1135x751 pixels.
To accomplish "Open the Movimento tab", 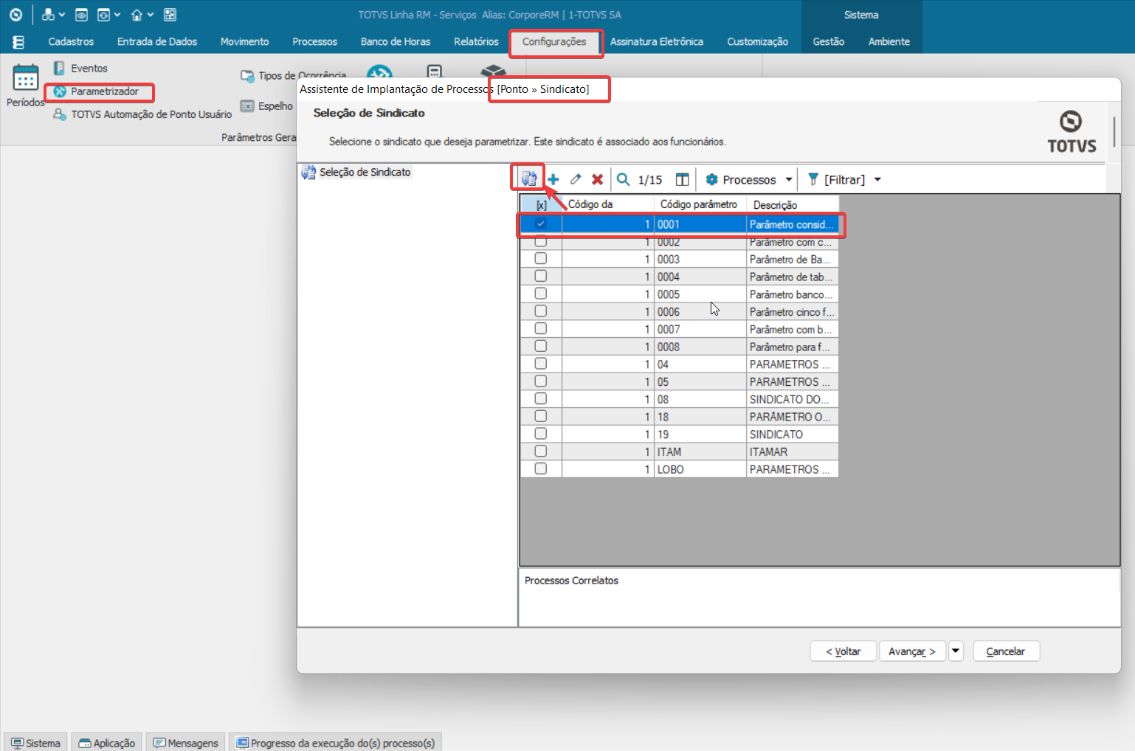I will pos(244,42).
